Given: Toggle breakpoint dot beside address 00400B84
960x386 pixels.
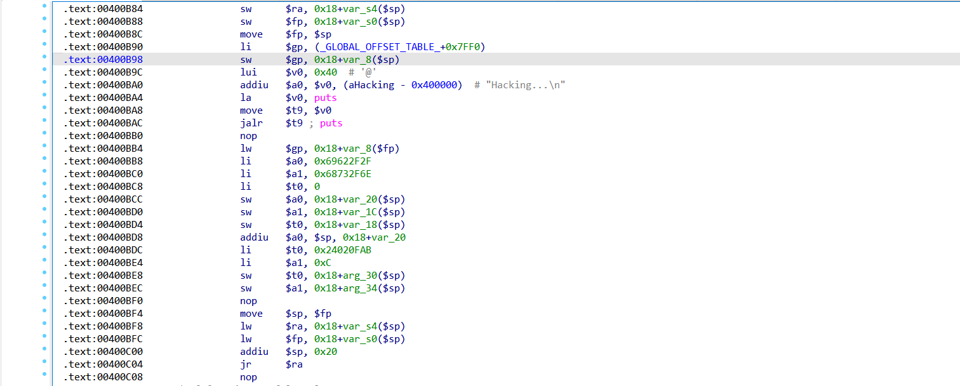Looking at the screenshot, I should coord(44,7).
